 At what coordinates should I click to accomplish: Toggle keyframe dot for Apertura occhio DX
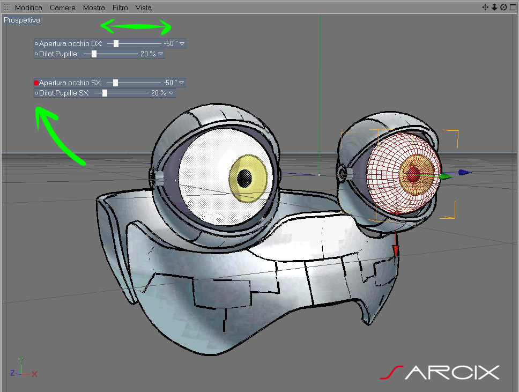coord(36,43)
